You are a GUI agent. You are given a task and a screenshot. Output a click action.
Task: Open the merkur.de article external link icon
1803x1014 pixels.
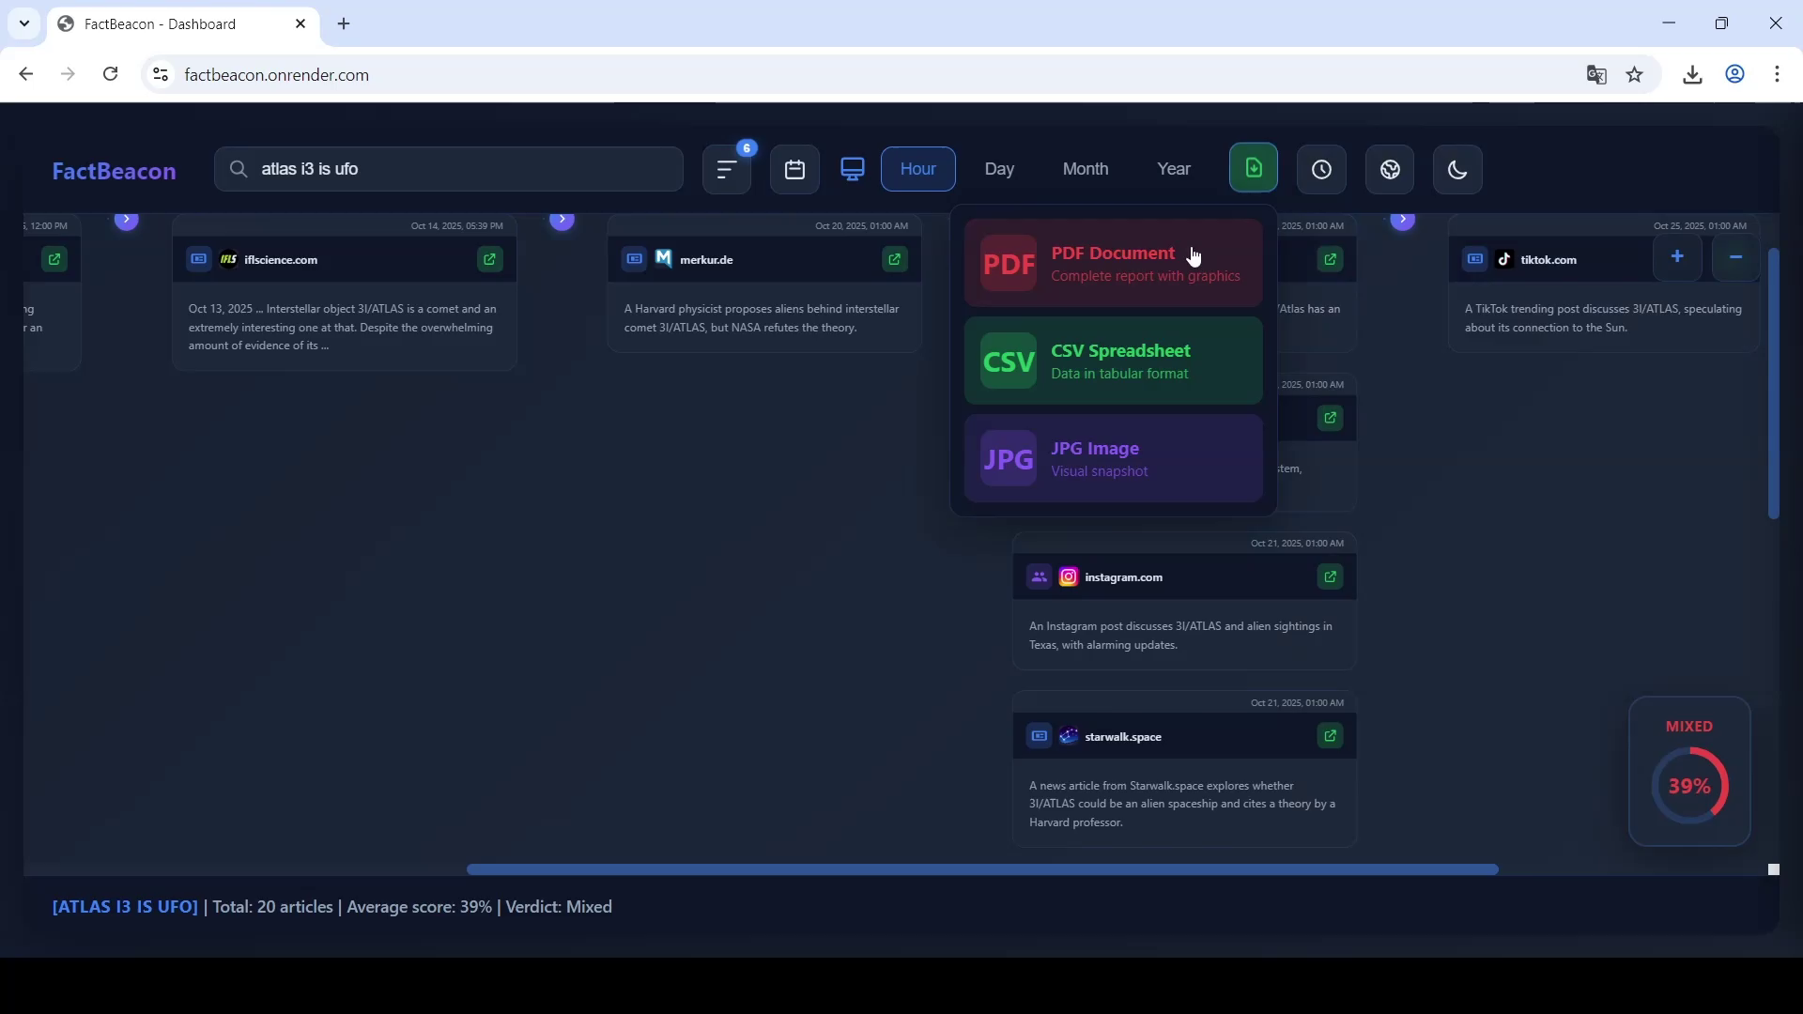(895, 259)
